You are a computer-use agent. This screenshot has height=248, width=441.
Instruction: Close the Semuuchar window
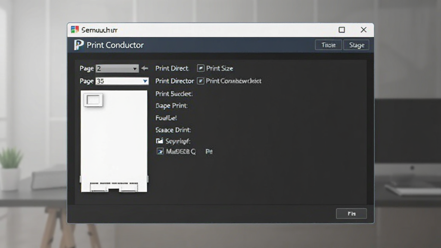[363, 30]
